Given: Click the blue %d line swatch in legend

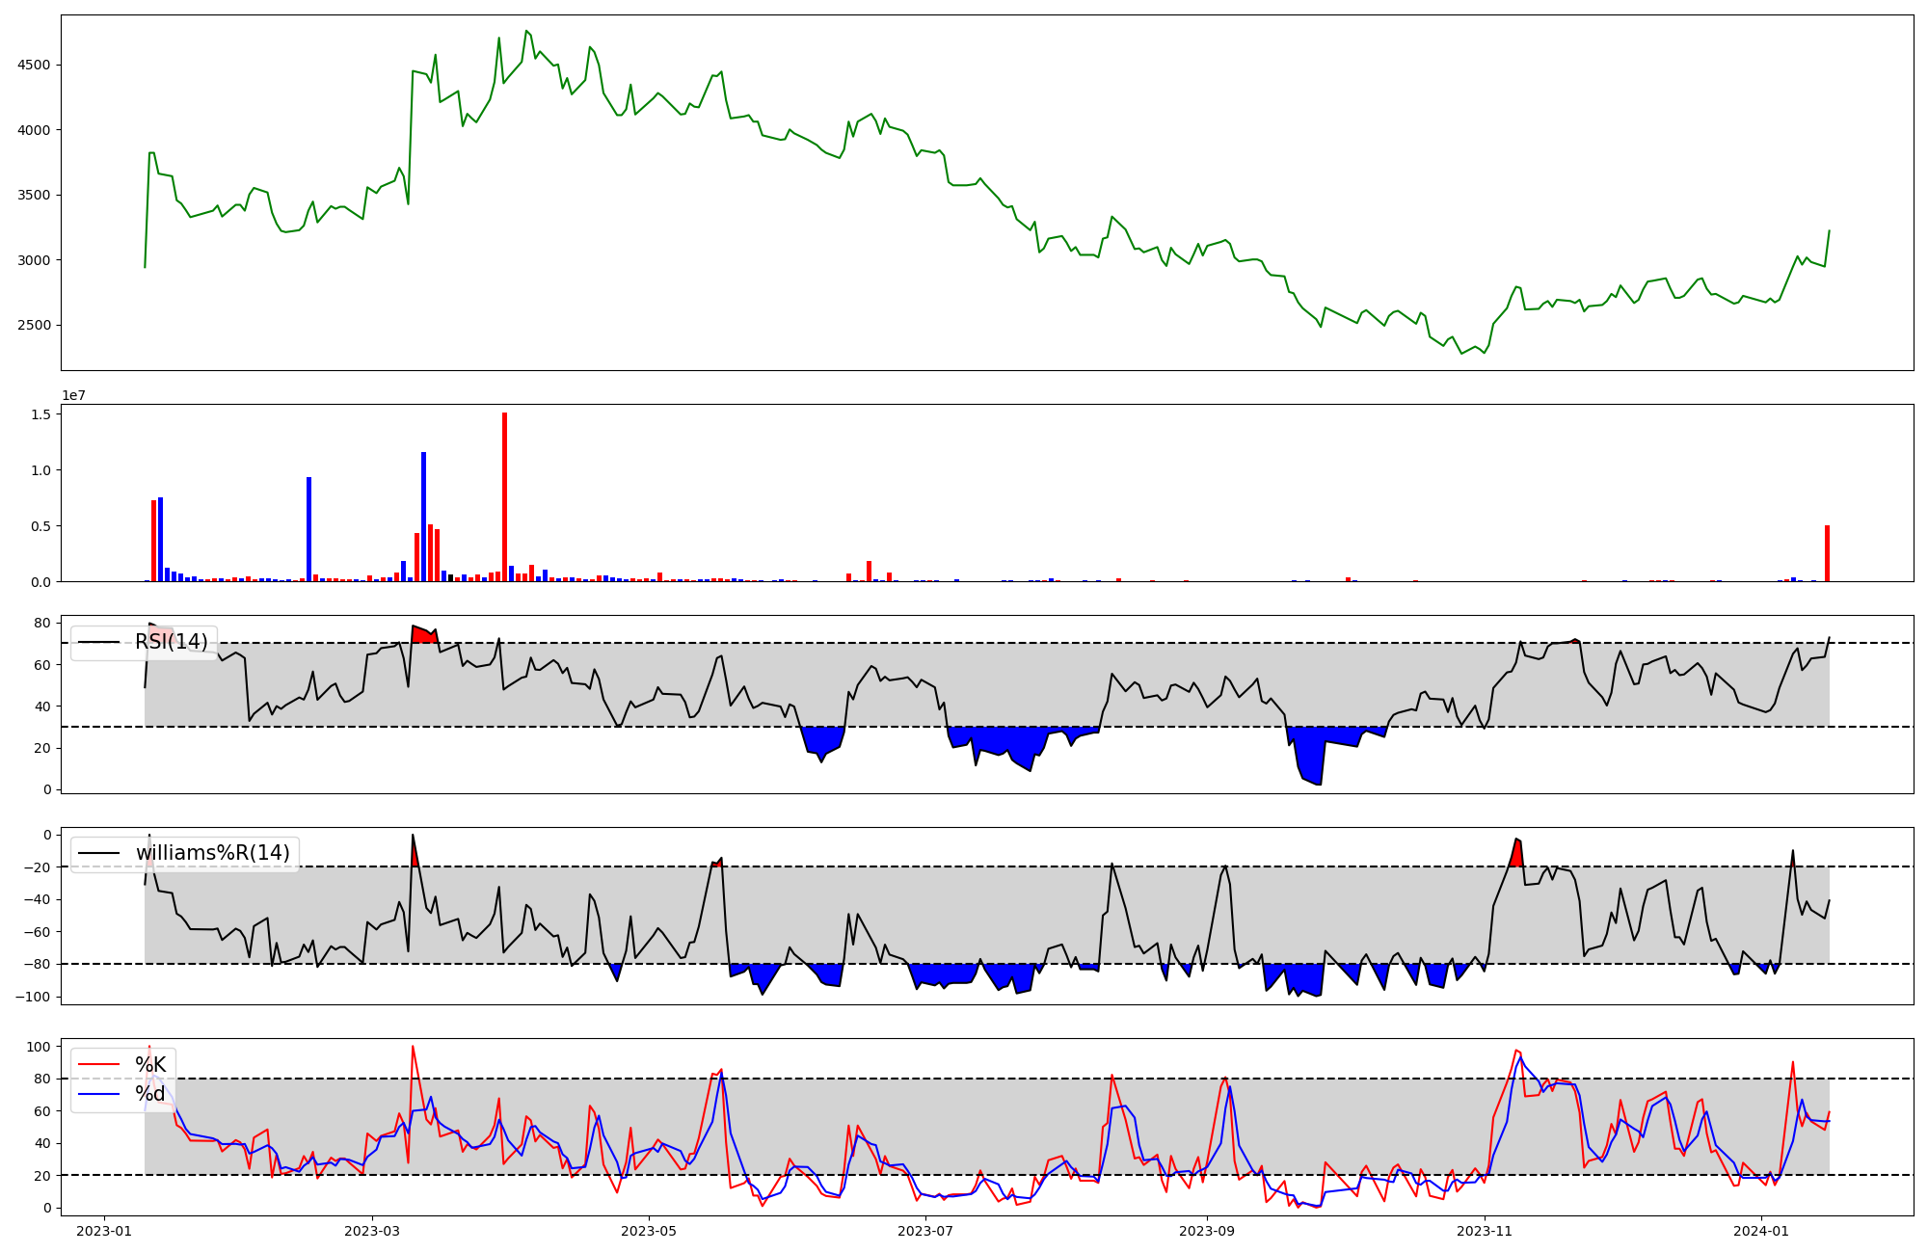Looking at the screenshot, I should click(98, 1094).
